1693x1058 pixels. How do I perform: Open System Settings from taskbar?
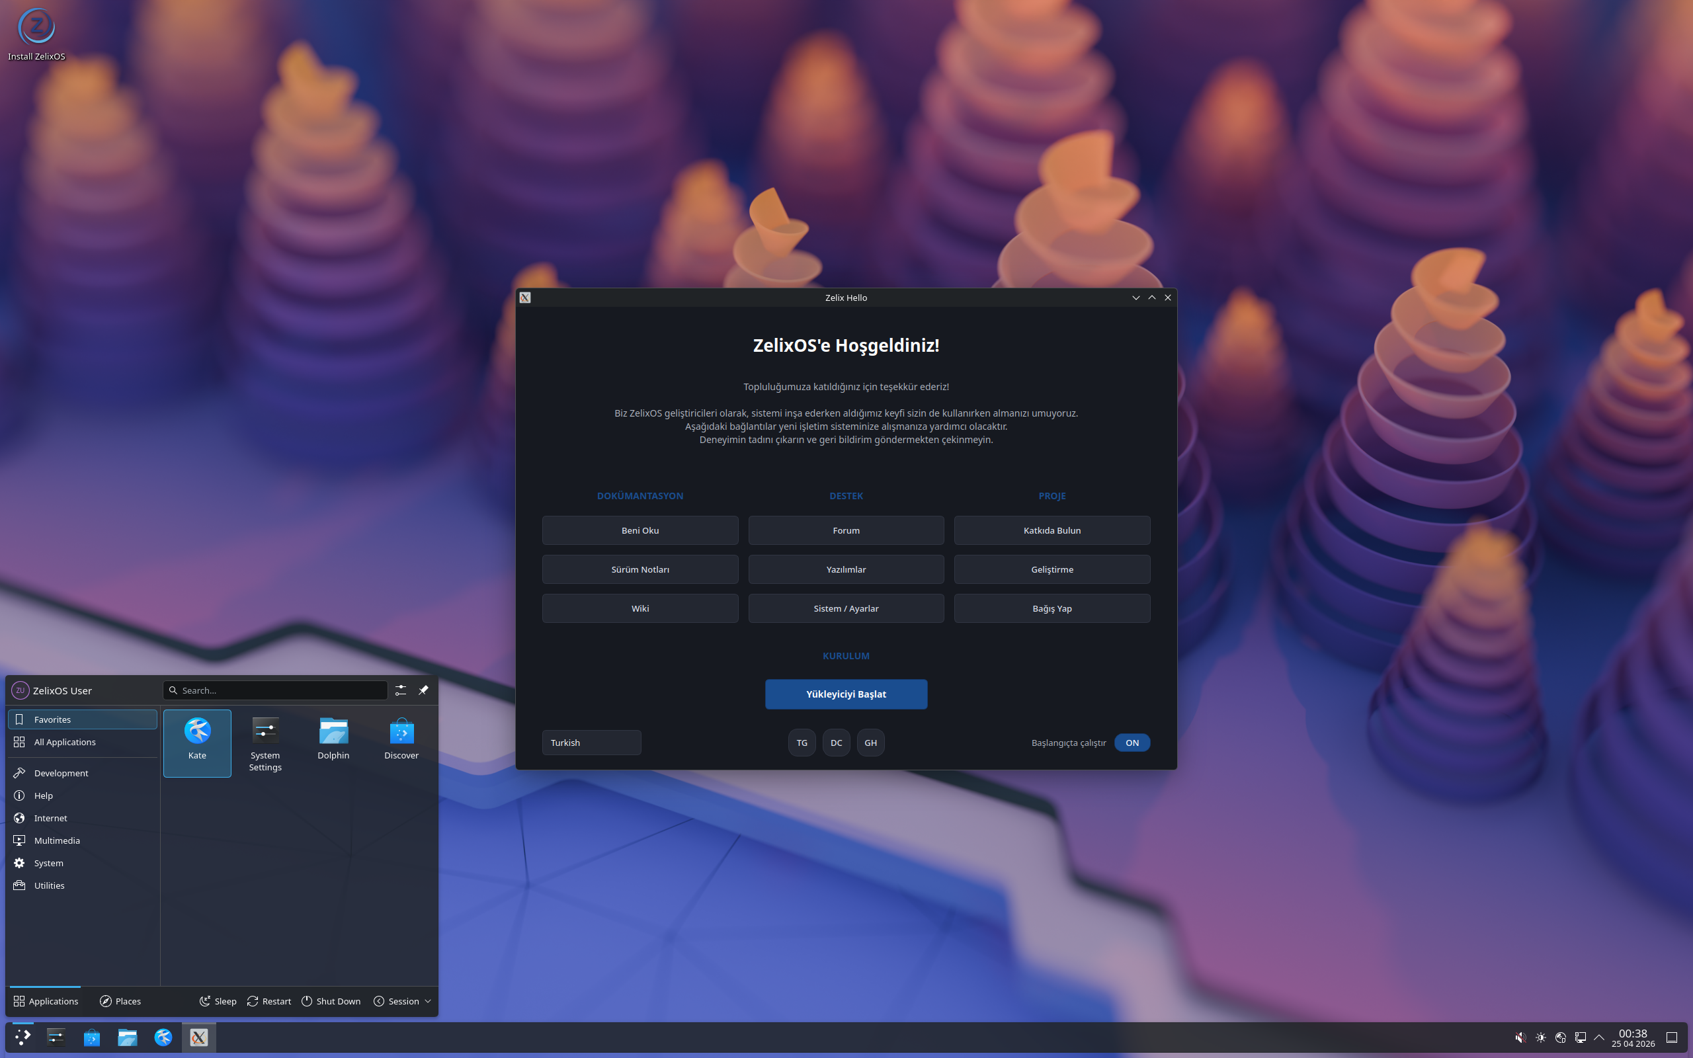pos(56,1037)
